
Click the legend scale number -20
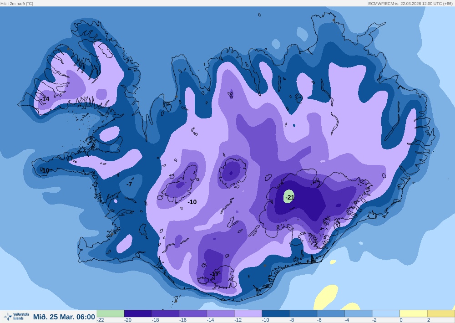pyautogui.click(x=128, y=320)
